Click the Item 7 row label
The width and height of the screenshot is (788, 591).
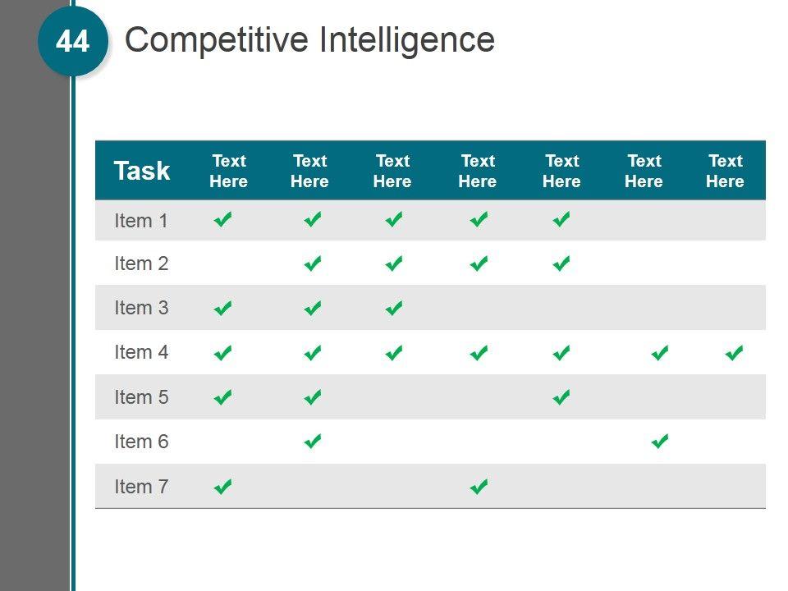141,486
